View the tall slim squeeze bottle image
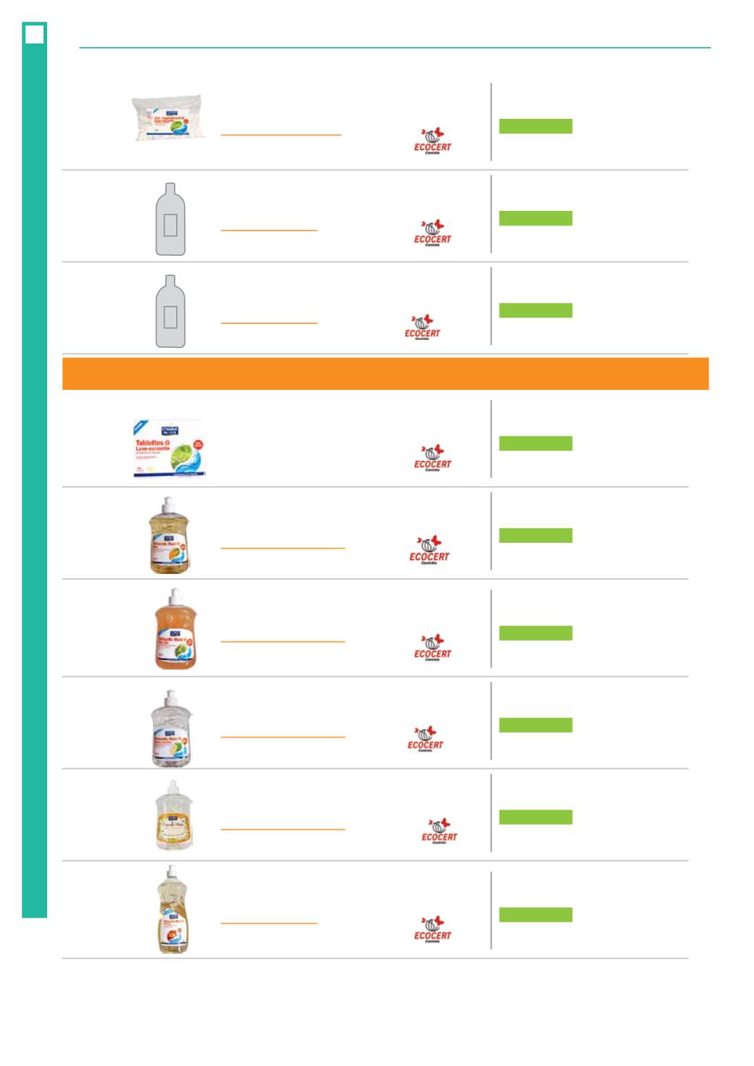This screenshot has width=754, height=1066. click(173, 909)
